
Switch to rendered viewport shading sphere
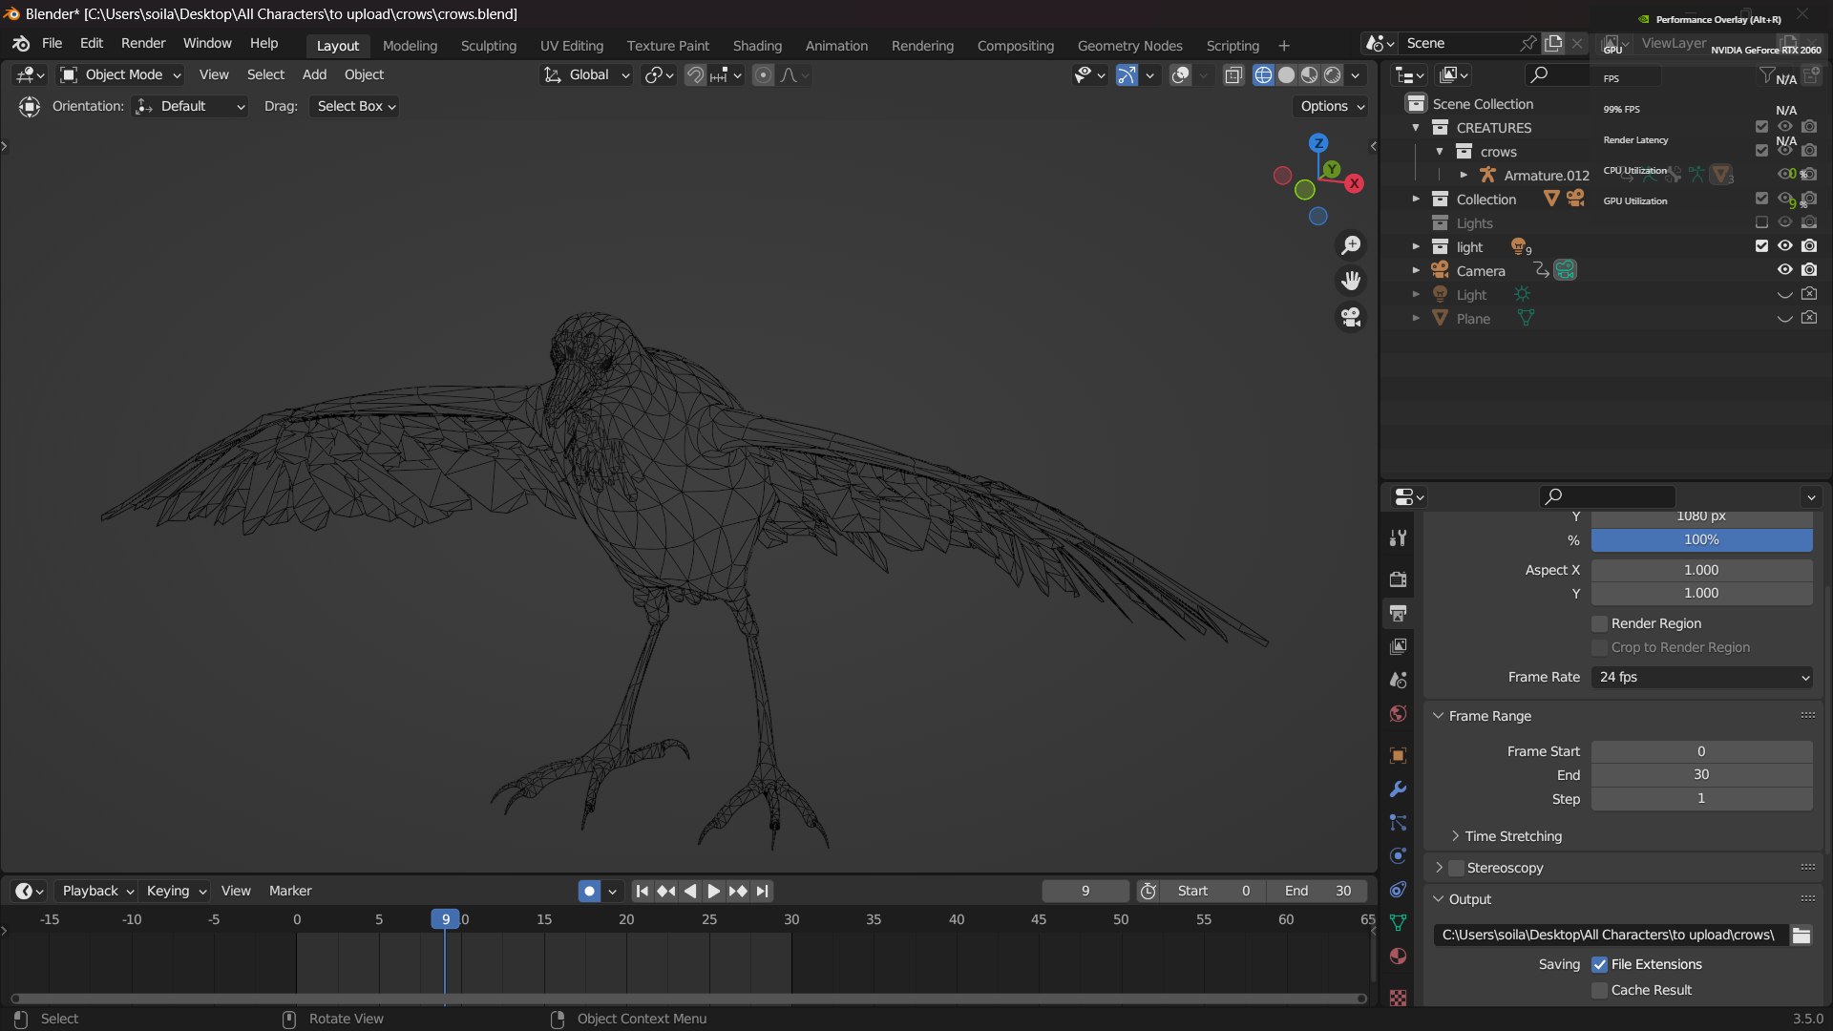pyautogui.click(x=1333, y=75)
